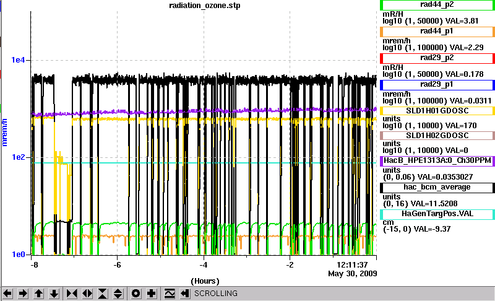The height and width of the screenshot is (301, 495).
Task: Pan the plot up with arrow button
Action: coord(38,294)
